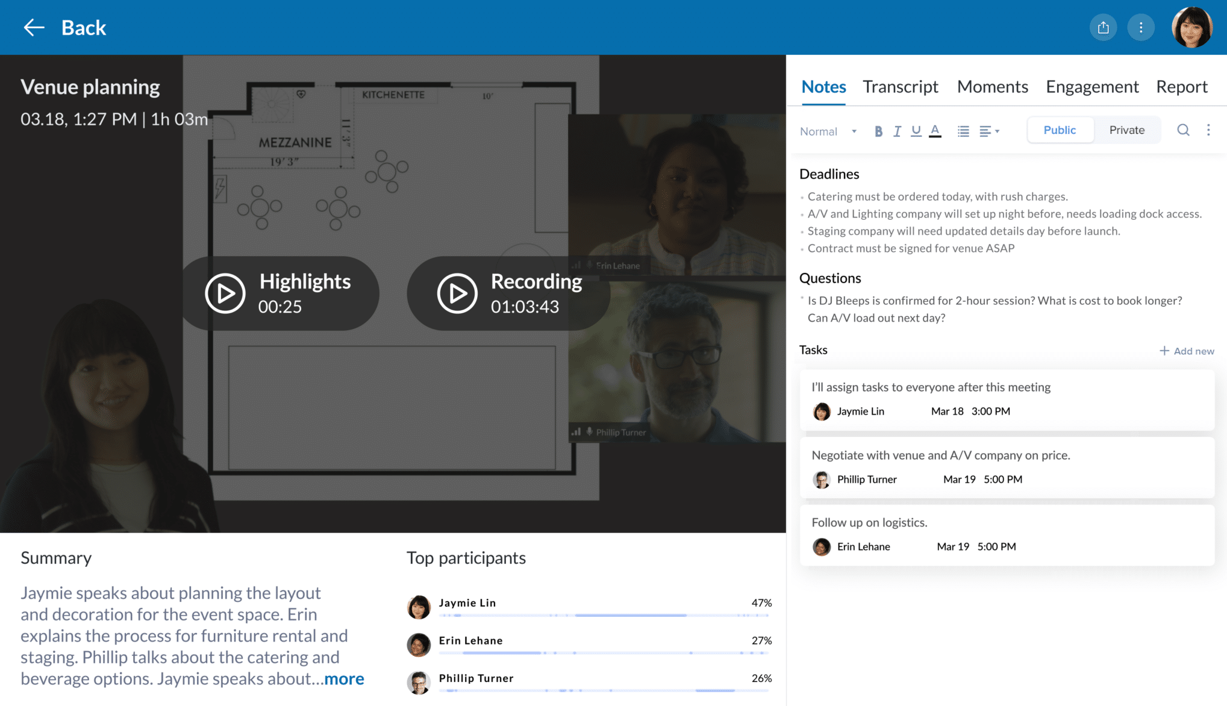Screen dimensions: 1227x706
Task: Play the Highlights clip
Action: [281, 293]
